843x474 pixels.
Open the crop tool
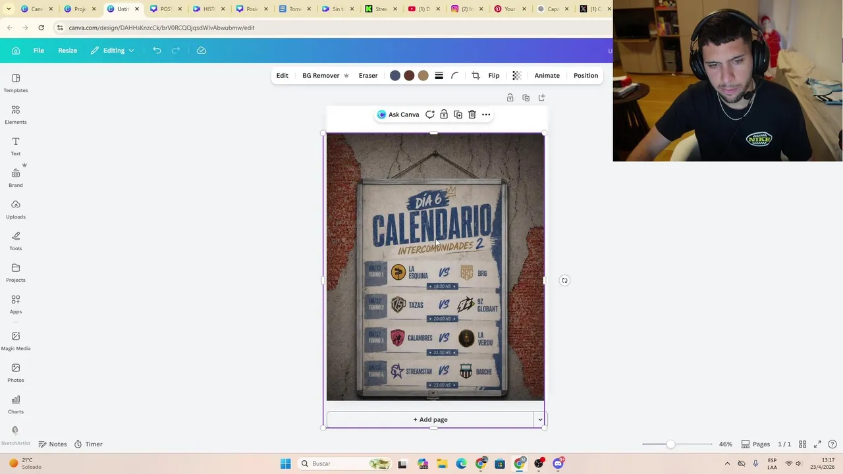[x=476, y=76]
